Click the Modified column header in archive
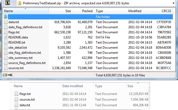The width and height of the screenshot is (178, 110). (140, 11)
